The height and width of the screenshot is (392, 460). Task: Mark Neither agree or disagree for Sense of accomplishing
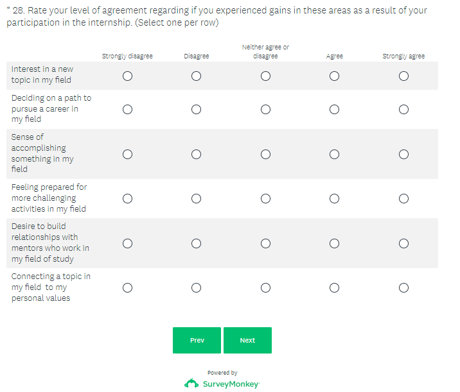click(265, 154)
